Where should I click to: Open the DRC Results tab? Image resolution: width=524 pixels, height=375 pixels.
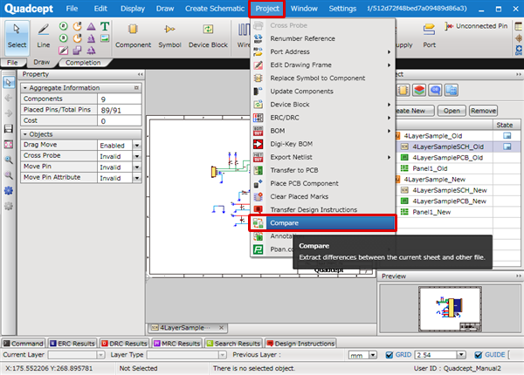click(124, 344)
